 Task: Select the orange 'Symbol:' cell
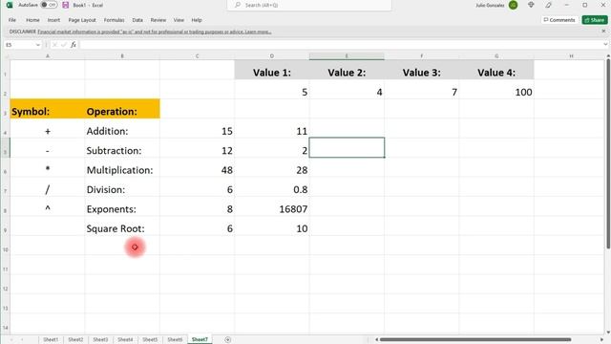(48, 109)
